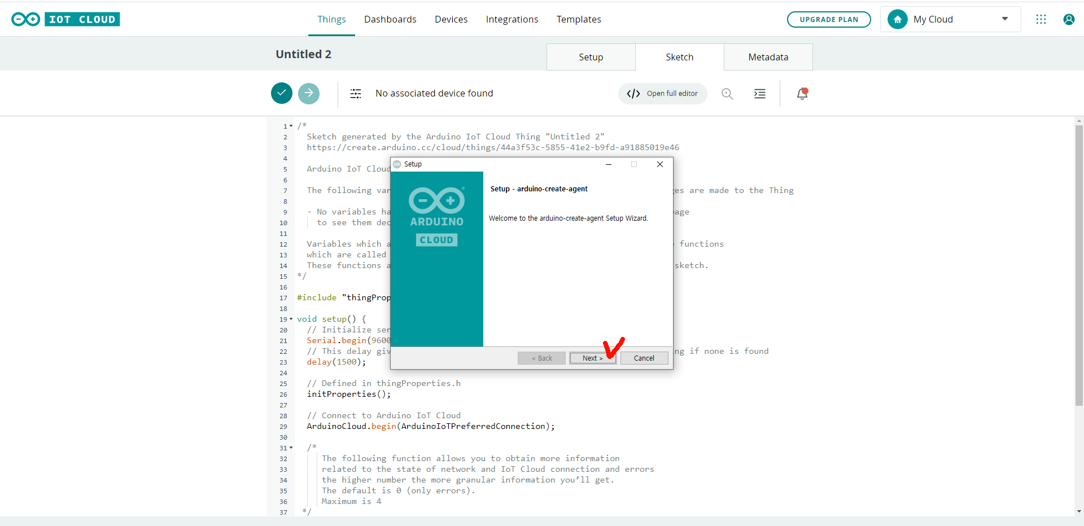Minimize the Setup wizard window
The height and width of the screenshot is (526, 1084).
tap(609, 164)
